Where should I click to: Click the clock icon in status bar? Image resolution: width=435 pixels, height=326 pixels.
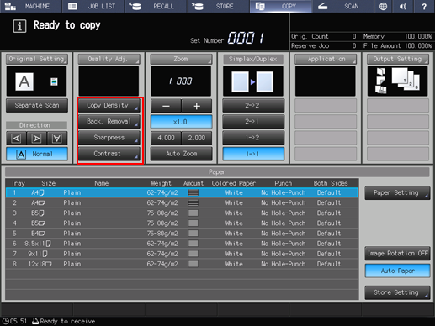pyautogui.click(x=5, y=321)
